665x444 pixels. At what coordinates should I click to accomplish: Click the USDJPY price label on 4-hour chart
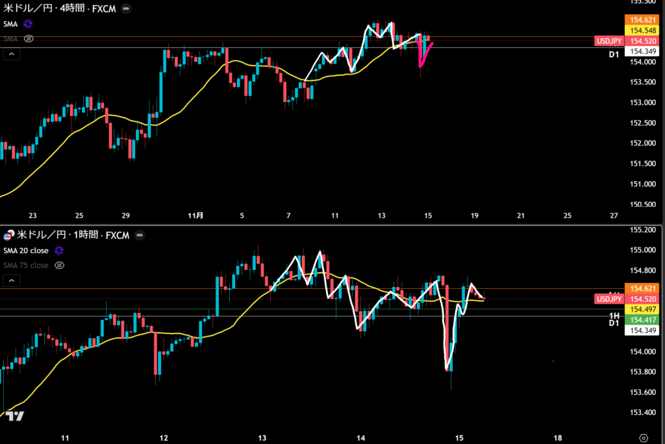point(609,41)
